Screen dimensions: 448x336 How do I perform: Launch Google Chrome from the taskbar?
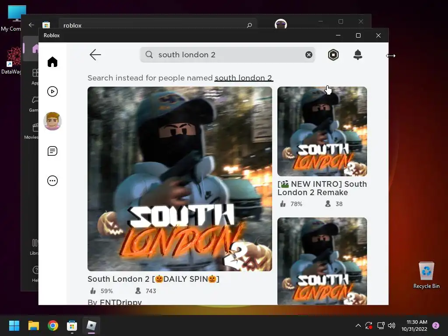click(53, 325)
